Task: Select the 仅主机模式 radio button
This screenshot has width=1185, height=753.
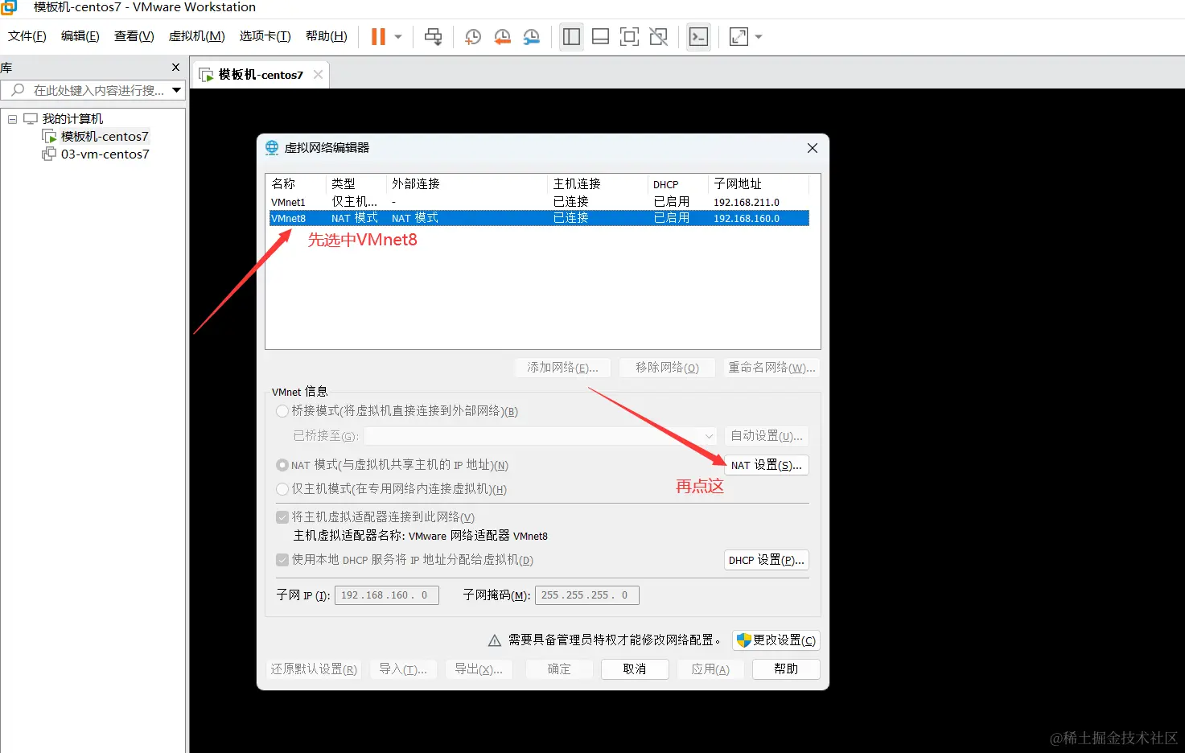Action: pos(282,489)
